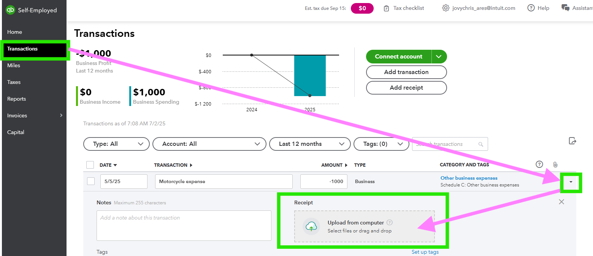Open the Last 12 months date filter
The height and width of the screenshot is (256, 593).
pyautogui.click(x=310, y=144)
